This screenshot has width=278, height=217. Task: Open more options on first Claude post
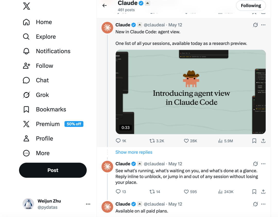[x=263, y=25]
